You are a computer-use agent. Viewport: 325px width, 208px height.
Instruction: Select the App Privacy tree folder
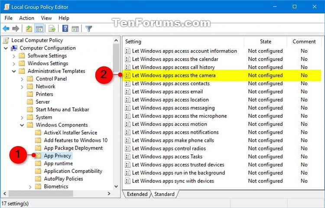click(x=57, y=156)
